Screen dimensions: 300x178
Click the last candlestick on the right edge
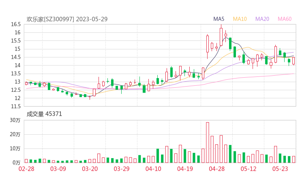(294, 61)
